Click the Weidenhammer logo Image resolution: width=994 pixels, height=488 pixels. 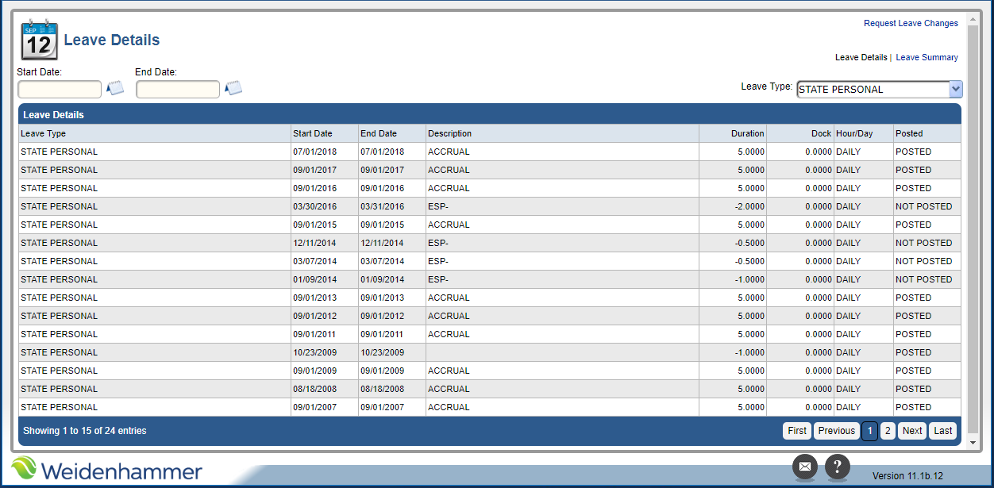coord(107,470)
